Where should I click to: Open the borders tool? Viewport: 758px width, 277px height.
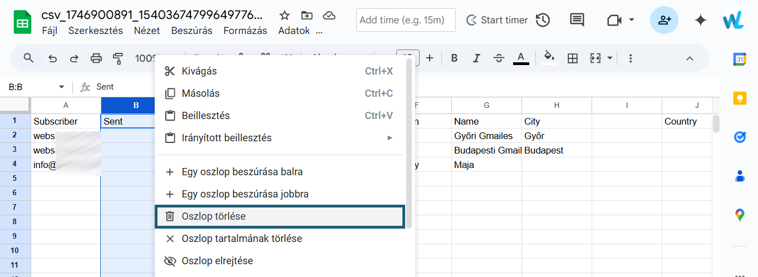(572, 58)
